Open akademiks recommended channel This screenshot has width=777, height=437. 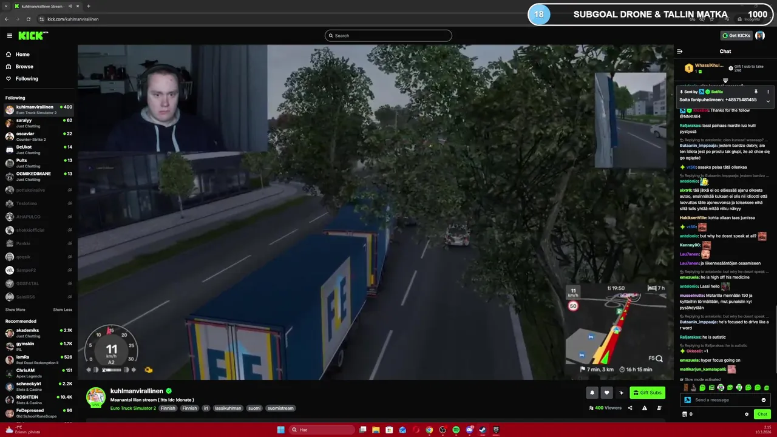(x=39, y=333)
